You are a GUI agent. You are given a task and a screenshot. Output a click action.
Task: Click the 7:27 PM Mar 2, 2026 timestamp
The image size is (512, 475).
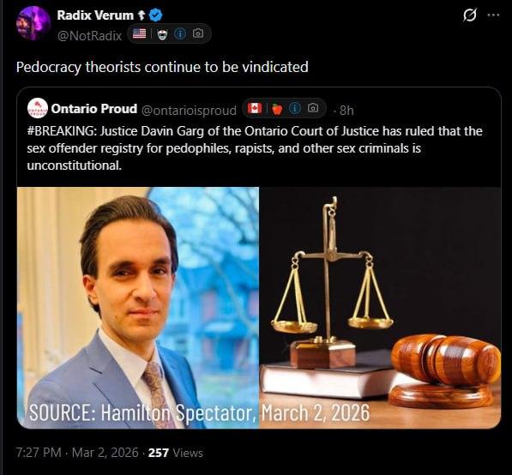coord(77,453)
